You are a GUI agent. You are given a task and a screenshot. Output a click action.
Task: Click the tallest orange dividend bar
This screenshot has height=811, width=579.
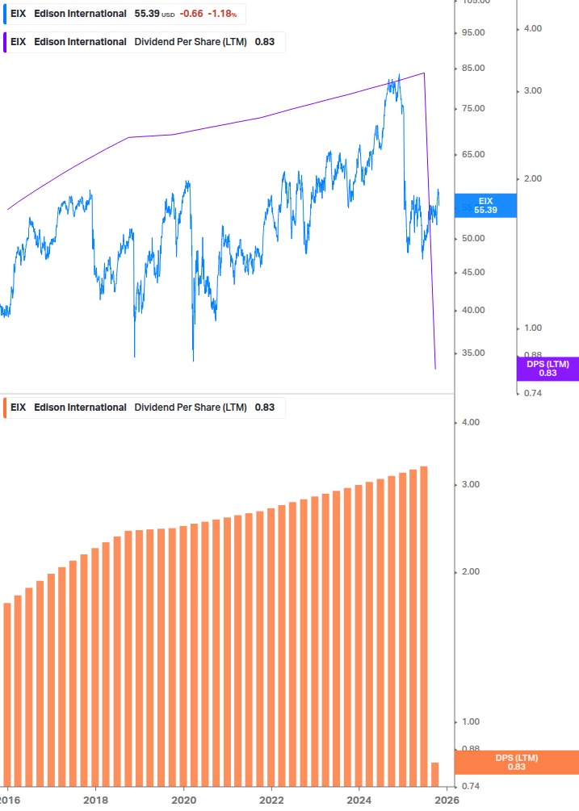pyautogui.click(x=424, y=626)
